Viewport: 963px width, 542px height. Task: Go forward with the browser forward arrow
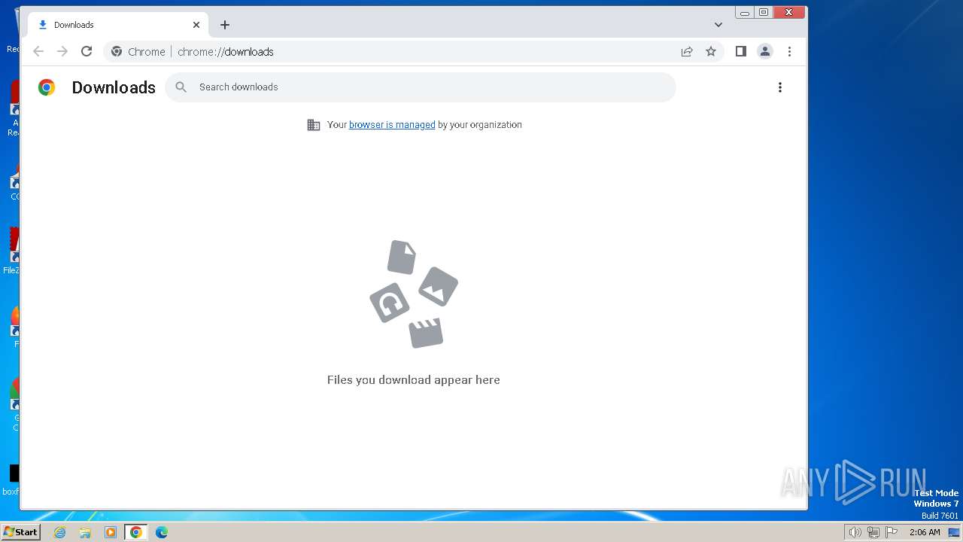(x=62, y=51)
